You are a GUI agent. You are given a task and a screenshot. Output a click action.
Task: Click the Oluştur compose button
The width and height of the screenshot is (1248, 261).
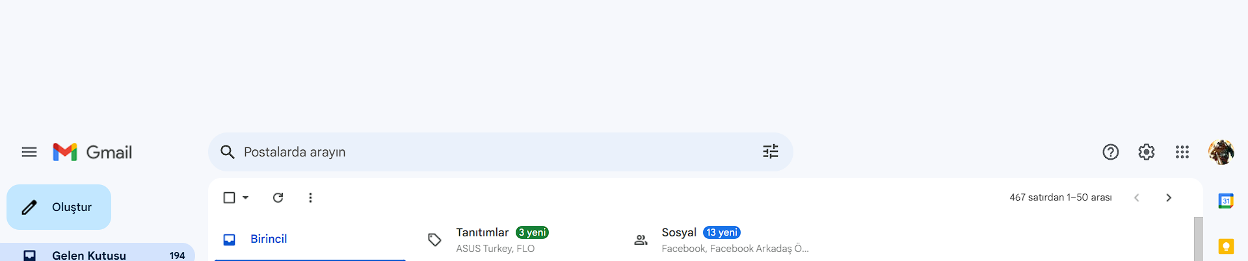coord(59,207)
